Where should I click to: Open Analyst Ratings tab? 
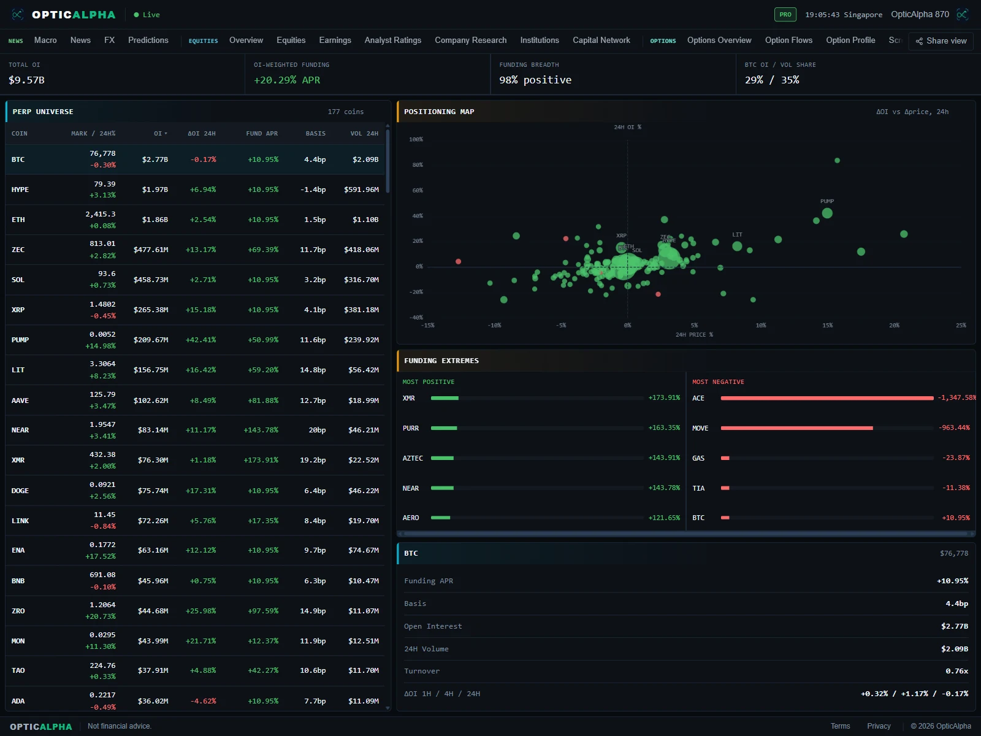(x=393, y=40)
